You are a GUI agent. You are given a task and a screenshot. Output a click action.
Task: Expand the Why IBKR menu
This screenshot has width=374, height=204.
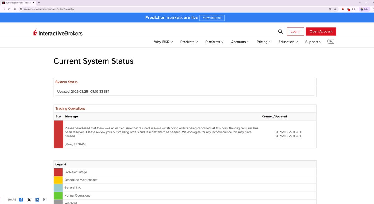[163, 42]
